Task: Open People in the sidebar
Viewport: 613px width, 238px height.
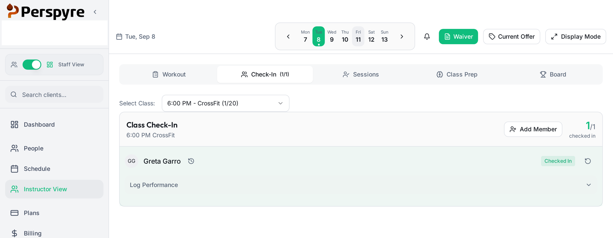Action: (54, 148)
